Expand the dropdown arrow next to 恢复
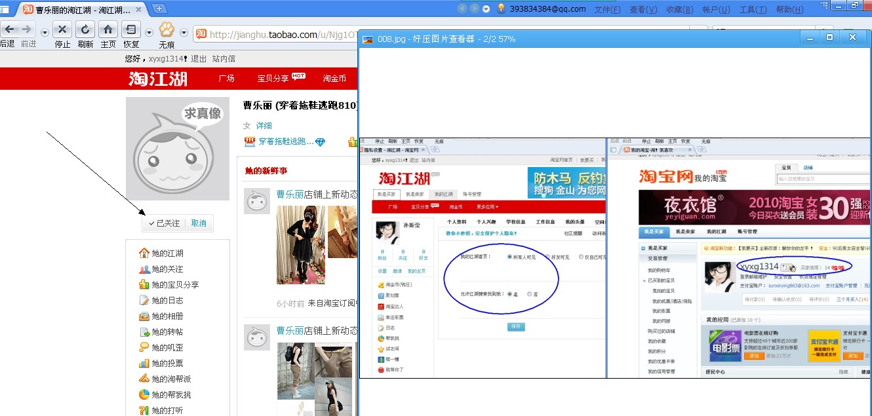 (x=149, y=33)
